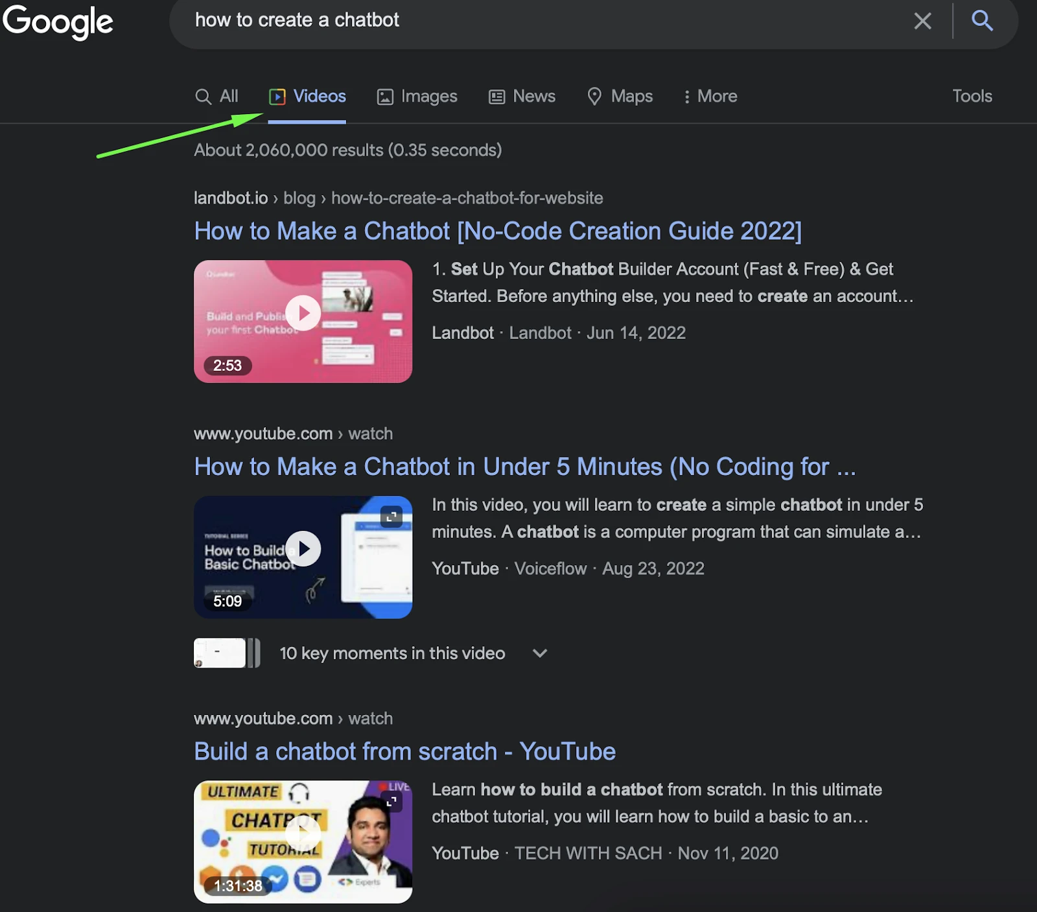Play the Ultimate Chatbot Tutorial video
The height and width of the screenshot is (912, 1037).
[302, 833]
